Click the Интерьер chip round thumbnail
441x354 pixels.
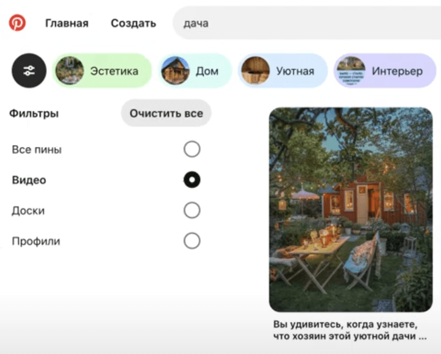coord(351,71)
